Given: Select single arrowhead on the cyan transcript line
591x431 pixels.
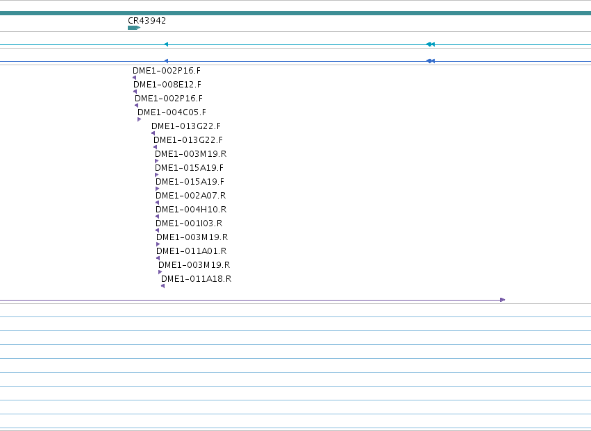Looking at the screenshot, I should [x=166, y=44].
